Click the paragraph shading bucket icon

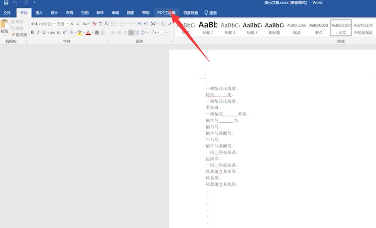click(154, 33)
